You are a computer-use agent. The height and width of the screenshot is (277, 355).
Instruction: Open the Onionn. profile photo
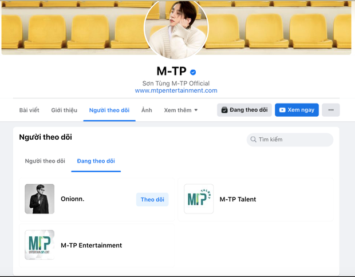point(40,199)
